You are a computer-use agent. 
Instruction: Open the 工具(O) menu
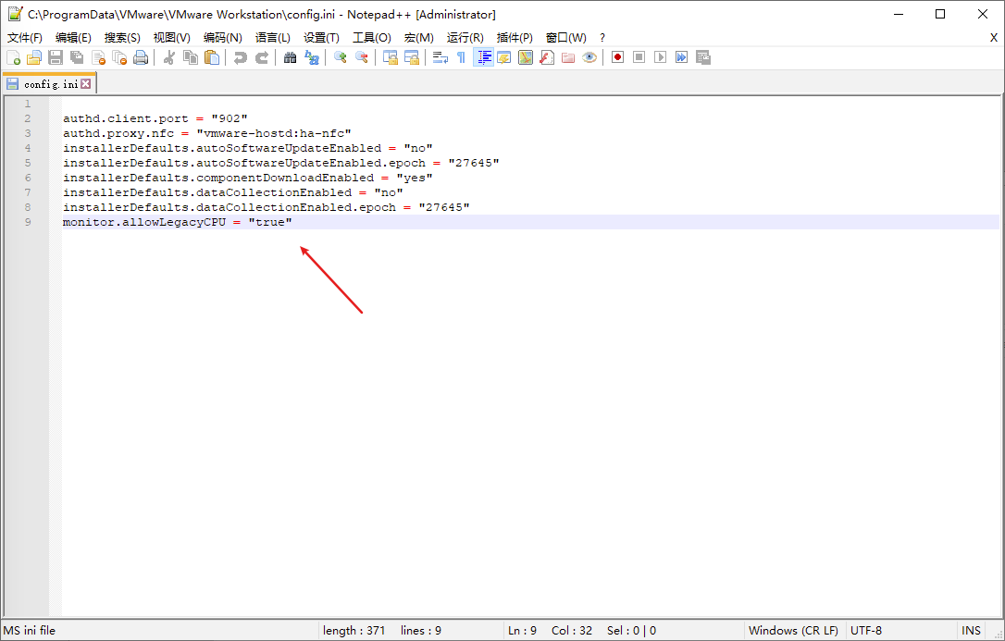(372, 38)
